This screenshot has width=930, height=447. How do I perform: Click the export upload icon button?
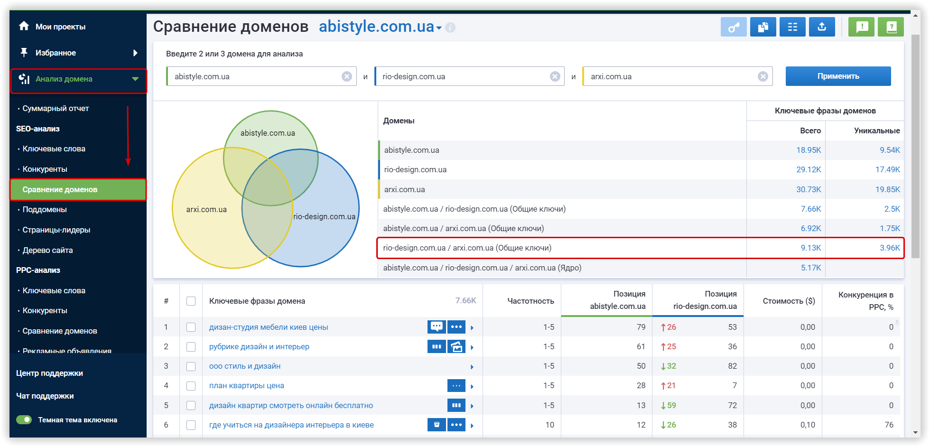pos(822,27)
